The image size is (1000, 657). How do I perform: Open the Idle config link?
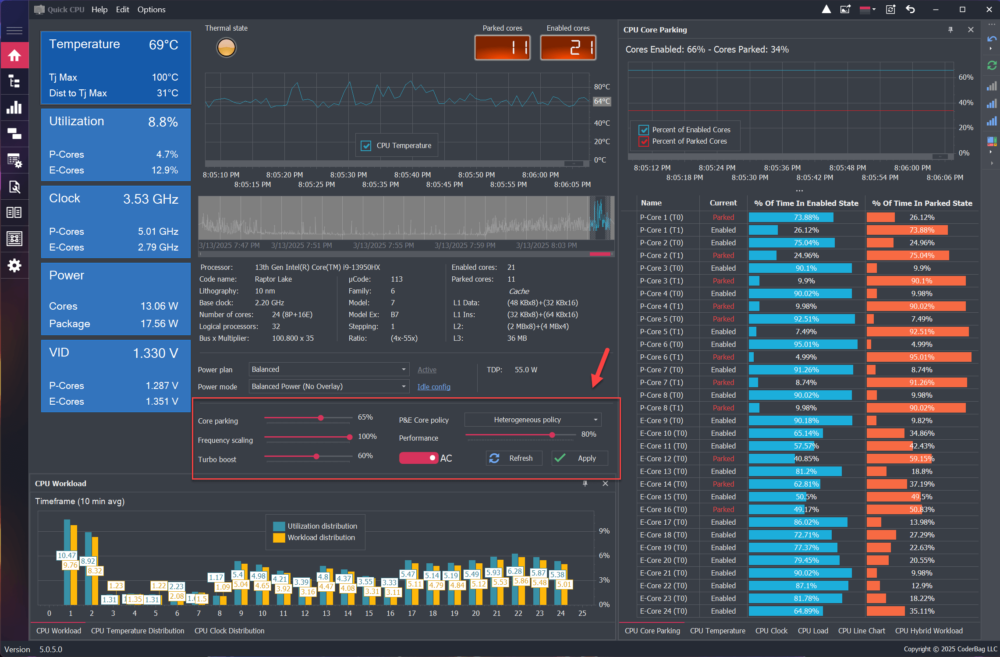click(434, 387)
